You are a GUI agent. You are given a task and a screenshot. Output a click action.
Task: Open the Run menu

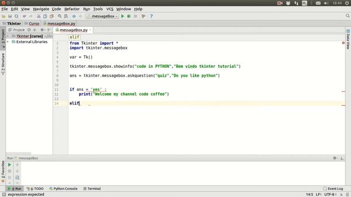tap(87, 9)
